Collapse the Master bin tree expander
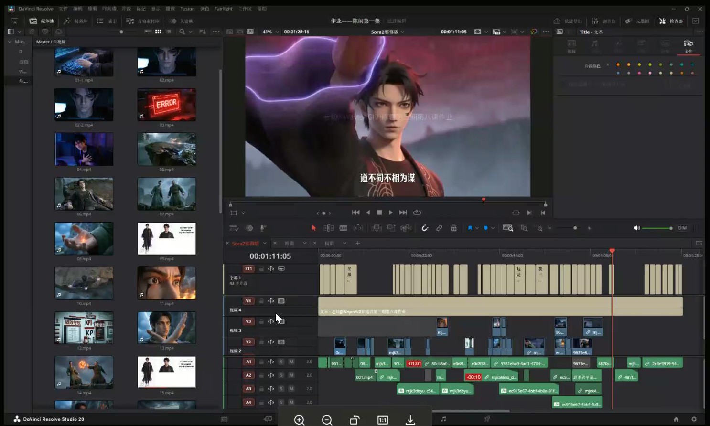The height and width of the screenshot is (426, 710). click(10, 42)
